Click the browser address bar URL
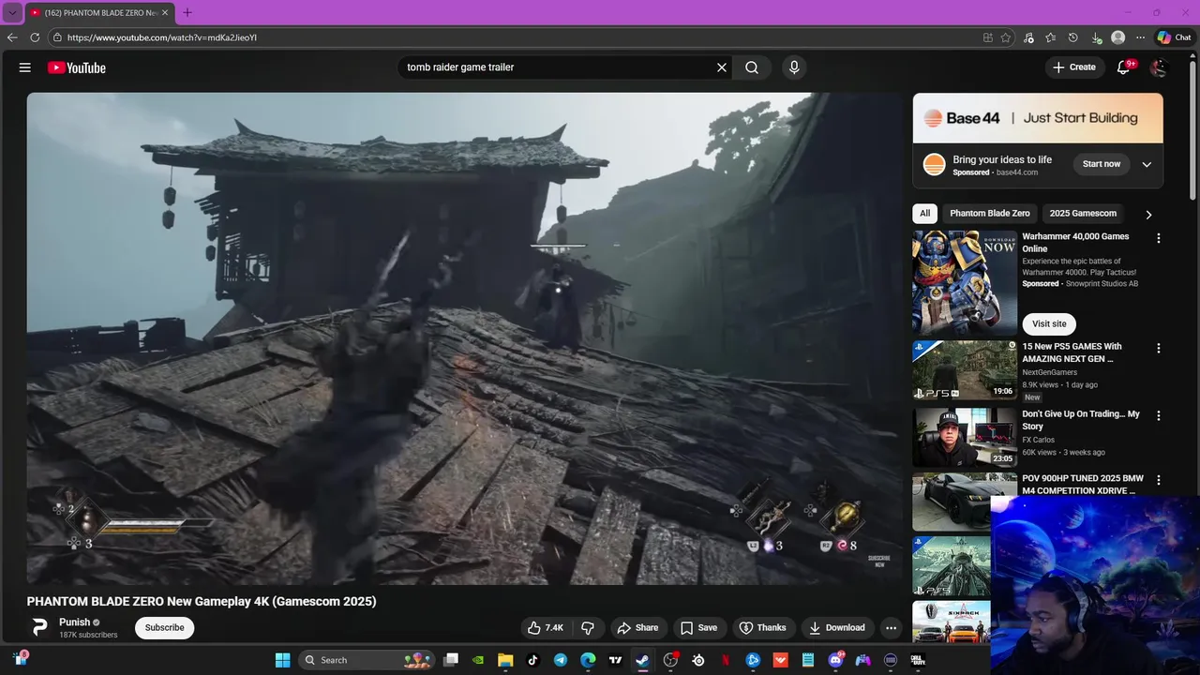This screenshot has width=1200, height=675. pyautogui.click(x=162, y=37)
